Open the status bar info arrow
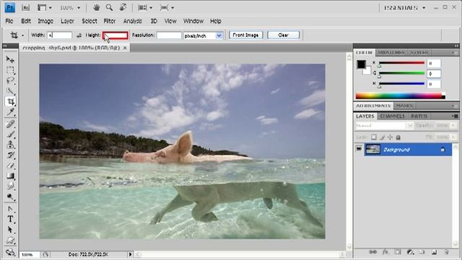 click(130, 254)
